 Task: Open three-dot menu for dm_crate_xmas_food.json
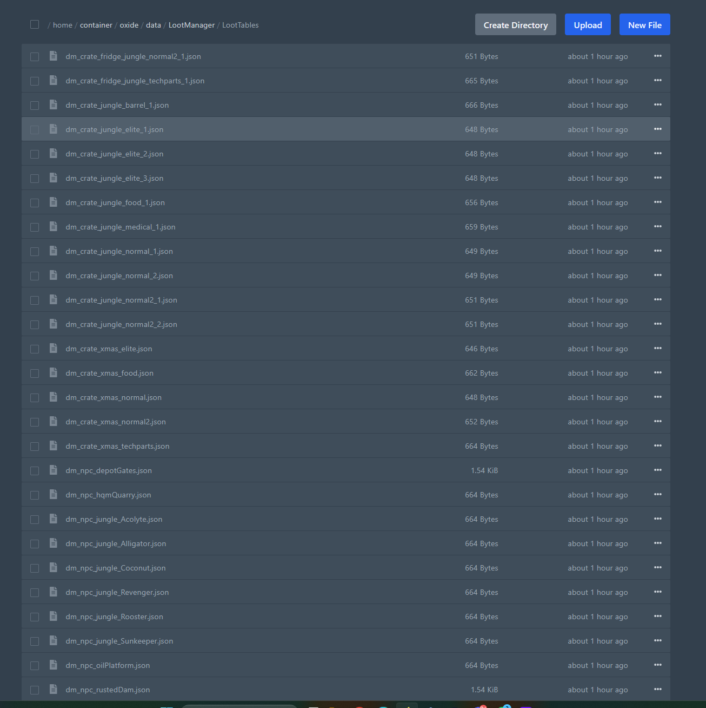pos(657,373)
